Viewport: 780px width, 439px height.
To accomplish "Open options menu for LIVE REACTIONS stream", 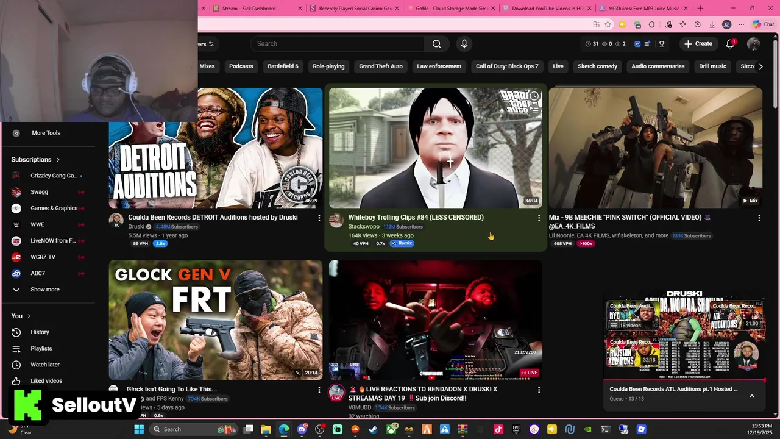I will (538, 390).
